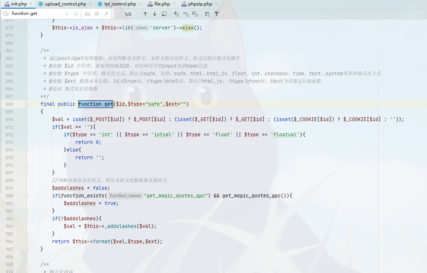This screenshot has width=427, height=273.
Task: Open search results in Find window
Action: click(x=164, y=14)
